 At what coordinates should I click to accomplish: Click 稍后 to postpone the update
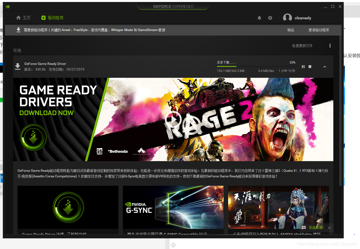click(291, 30)
